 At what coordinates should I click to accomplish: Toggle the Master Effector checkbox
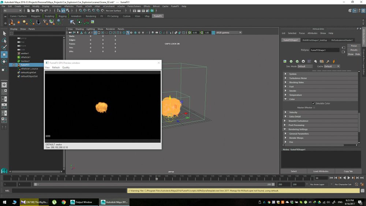coord(314,108)
